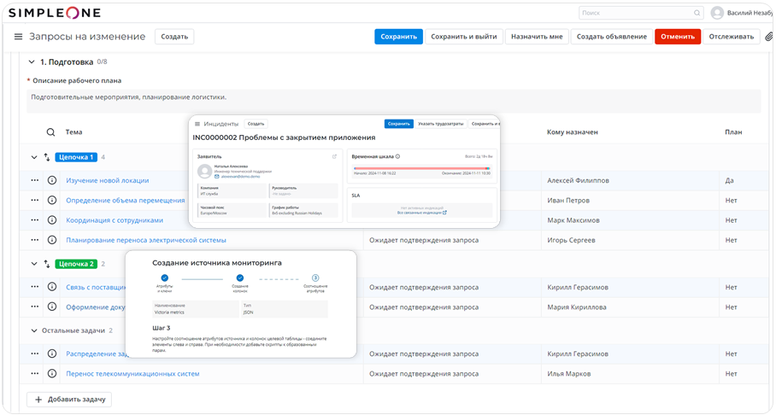Click the paperclip attachment icon in header
776x415 pixels.
pyautogui.click(x=768, y=37)
